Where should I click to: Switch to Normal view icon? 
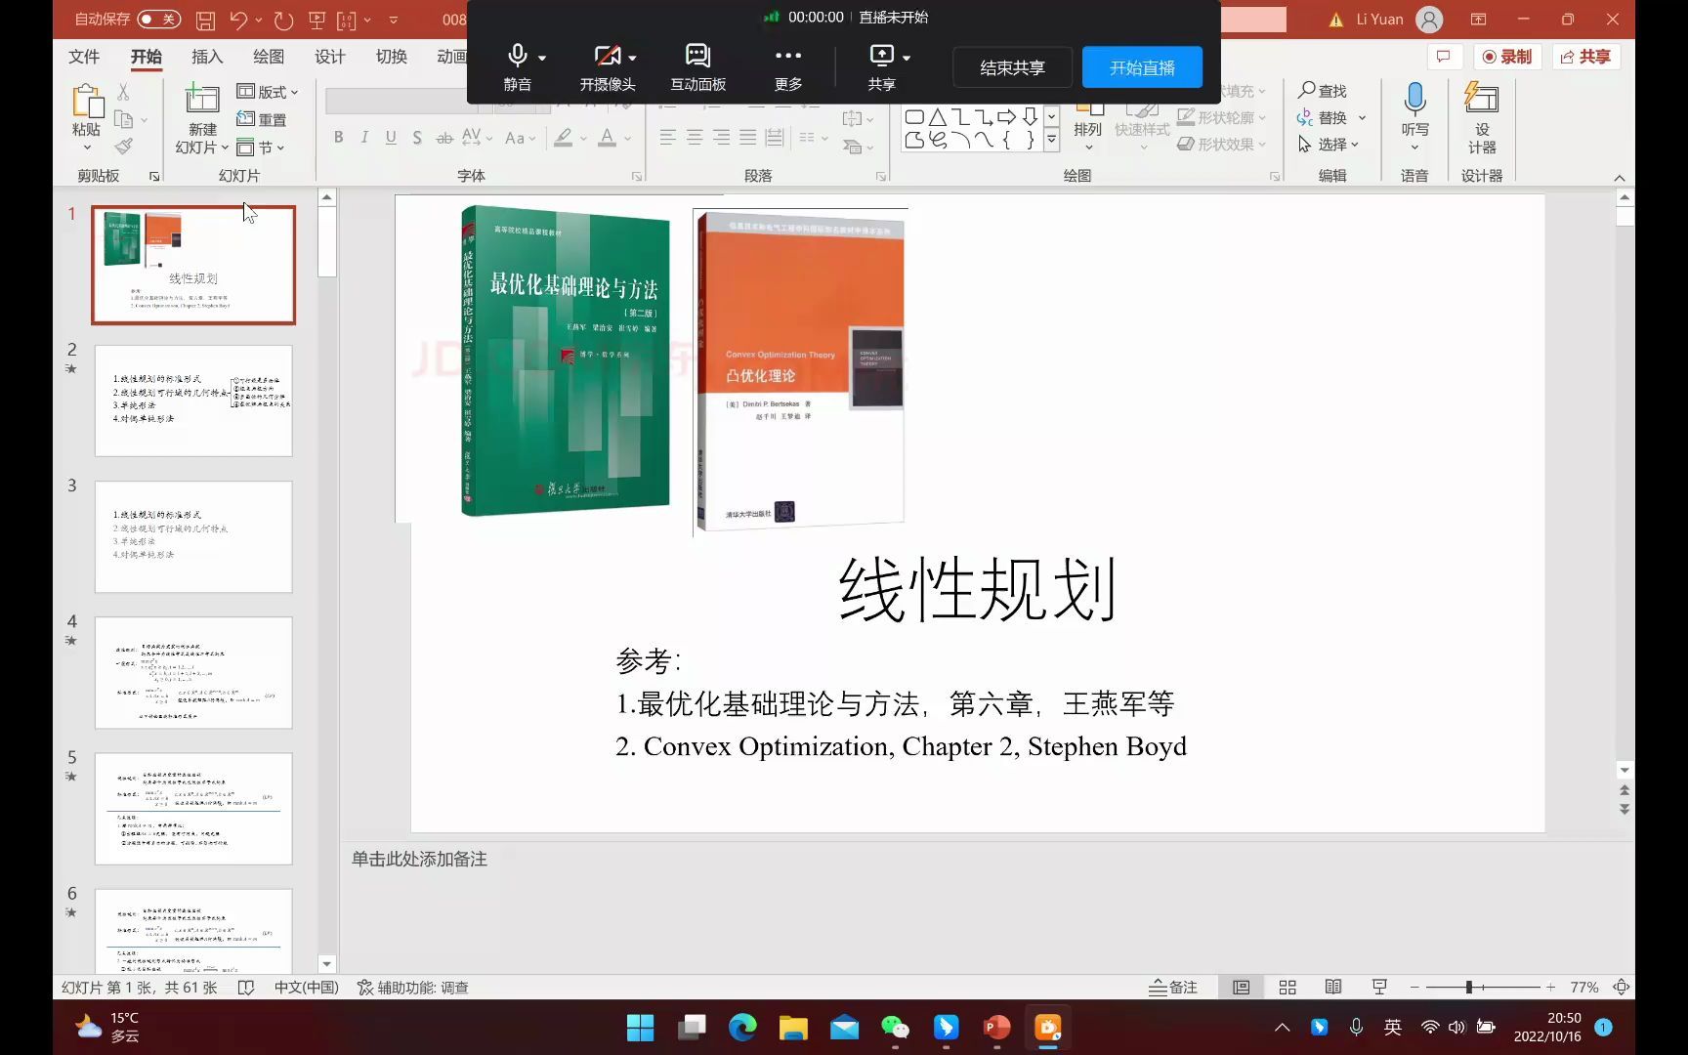tap(1242, 988)
